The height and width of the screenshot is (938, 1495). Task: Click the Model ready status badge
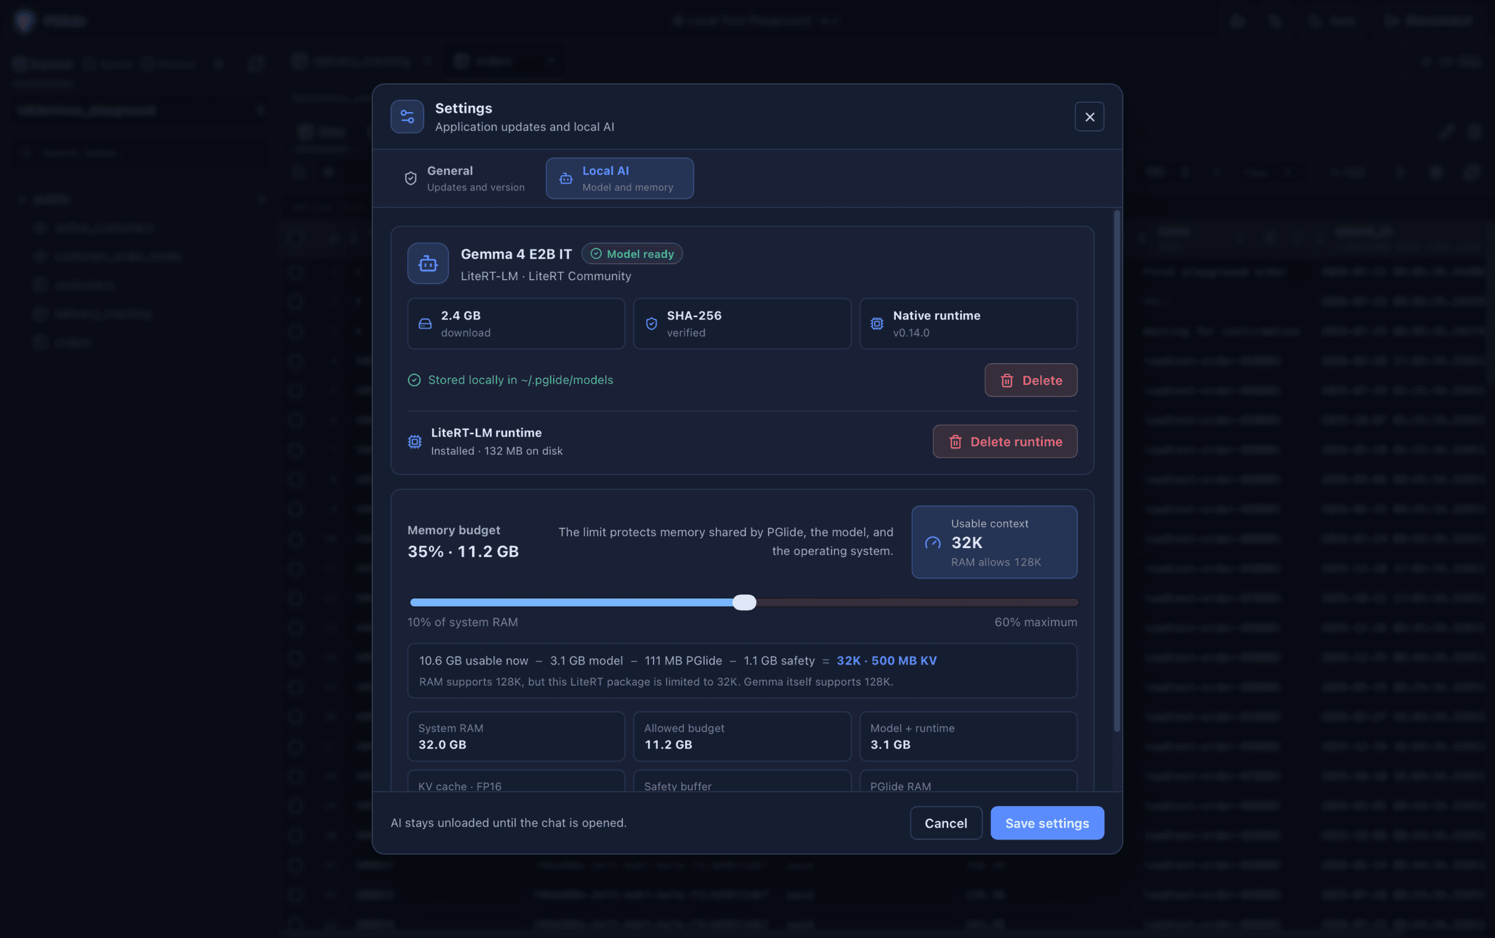(632, 254)
